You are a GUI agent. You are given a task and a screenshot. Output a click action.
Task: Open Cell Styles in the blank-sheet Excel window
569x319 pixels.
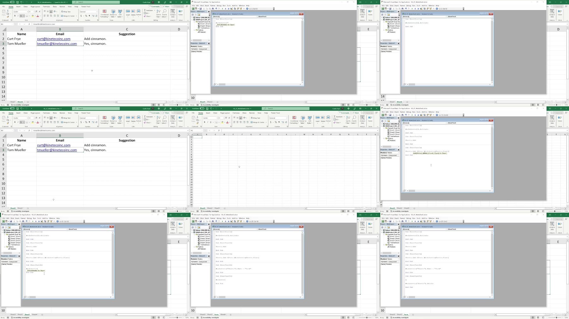(310, 120)
